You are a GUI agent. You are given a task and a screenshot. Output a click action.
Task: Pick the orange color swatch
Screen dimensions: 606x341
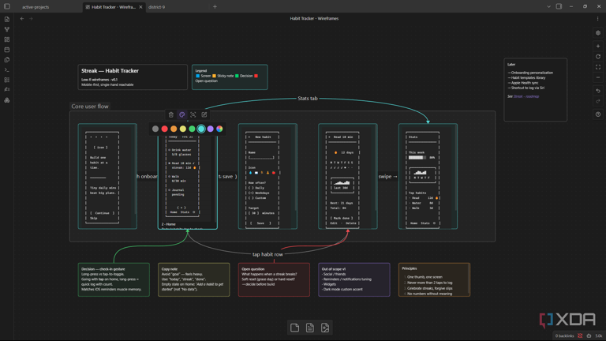(x=174, y=129)
